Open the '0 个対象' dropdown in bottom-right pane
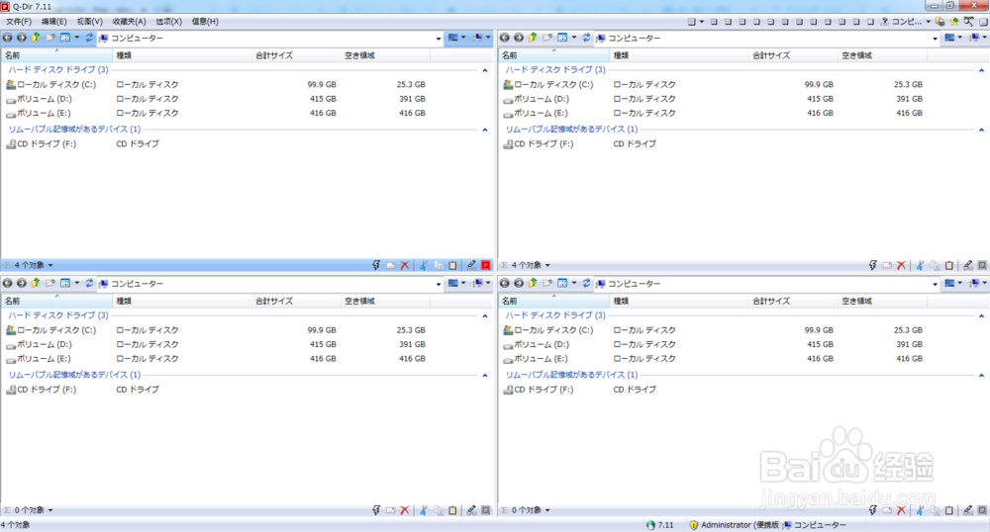 [547, 510]
